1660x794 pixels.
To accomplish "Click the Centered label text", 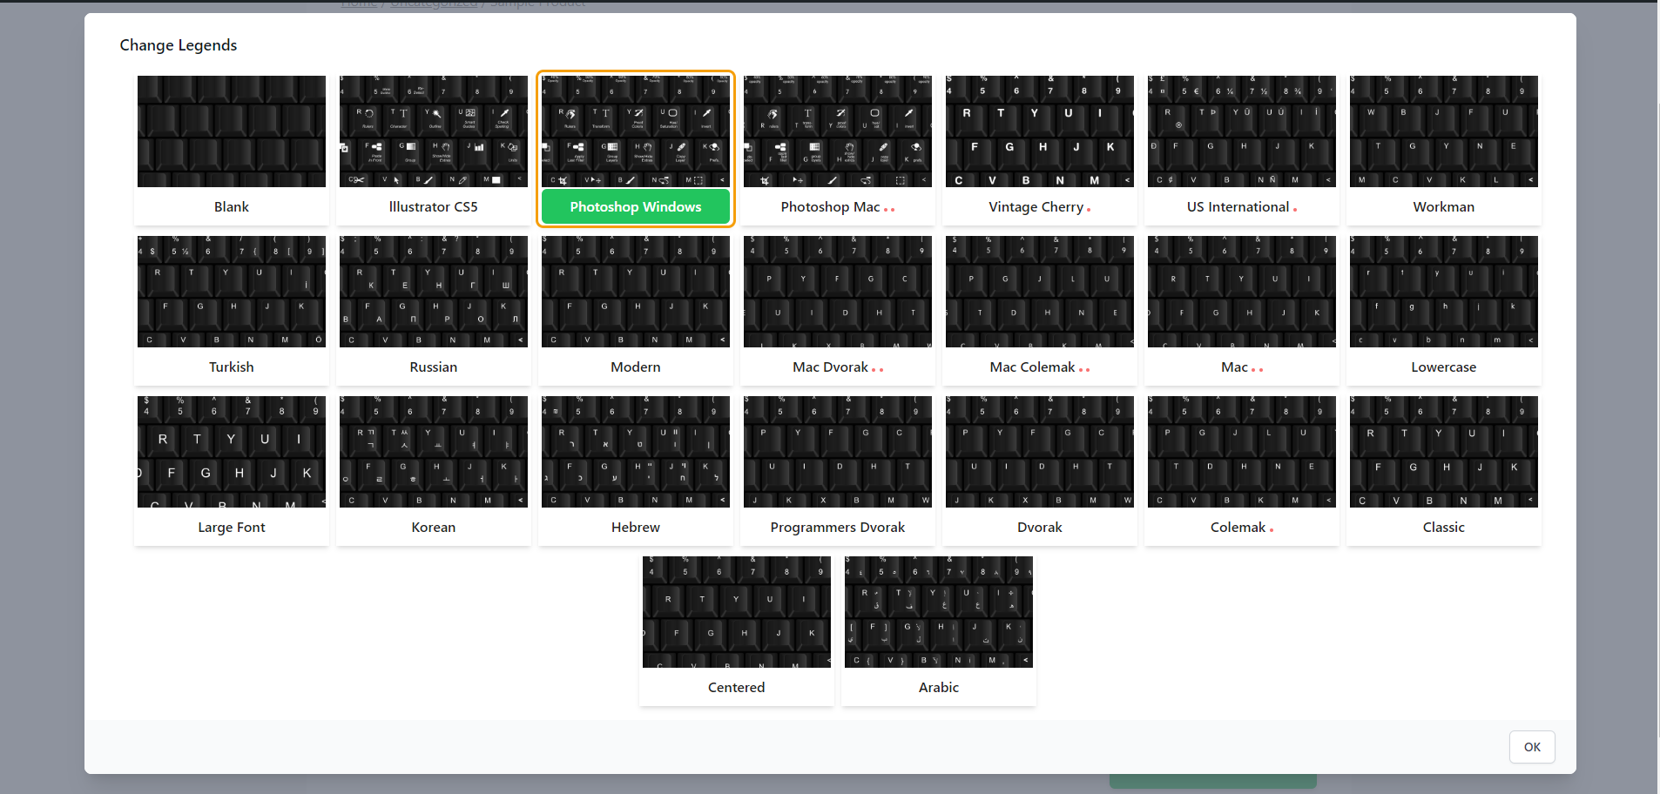I will coord(737,688).
